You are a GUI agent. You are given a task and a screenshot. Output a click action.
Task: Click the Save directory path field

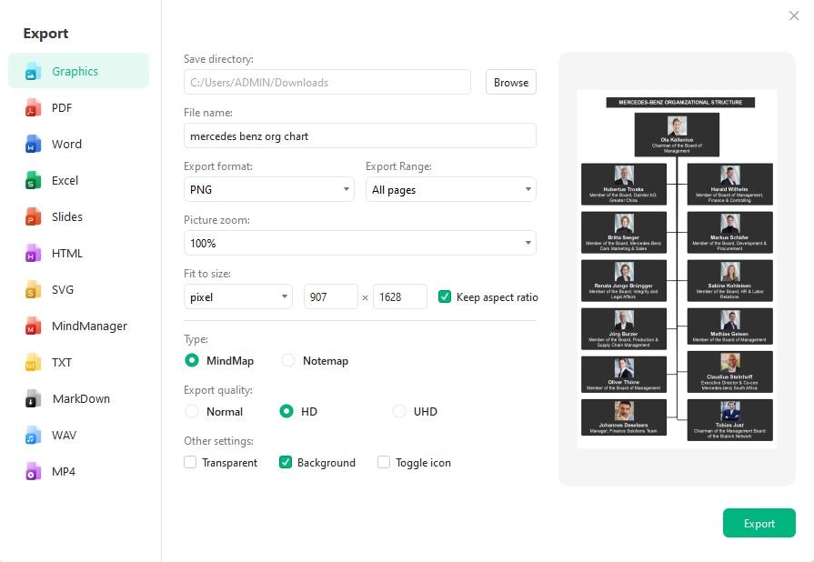click(327, 82)
